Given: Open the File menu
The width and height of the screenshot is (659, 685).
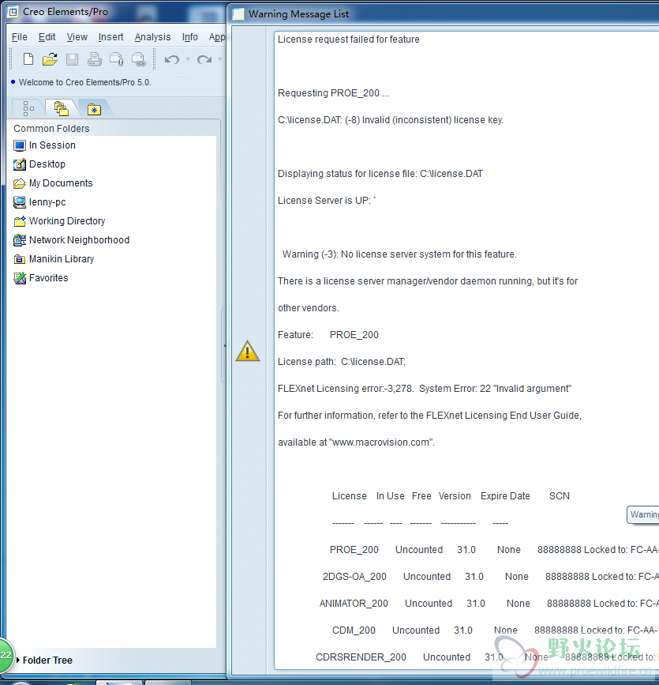Looking at the screenshot, I should 19,37.
